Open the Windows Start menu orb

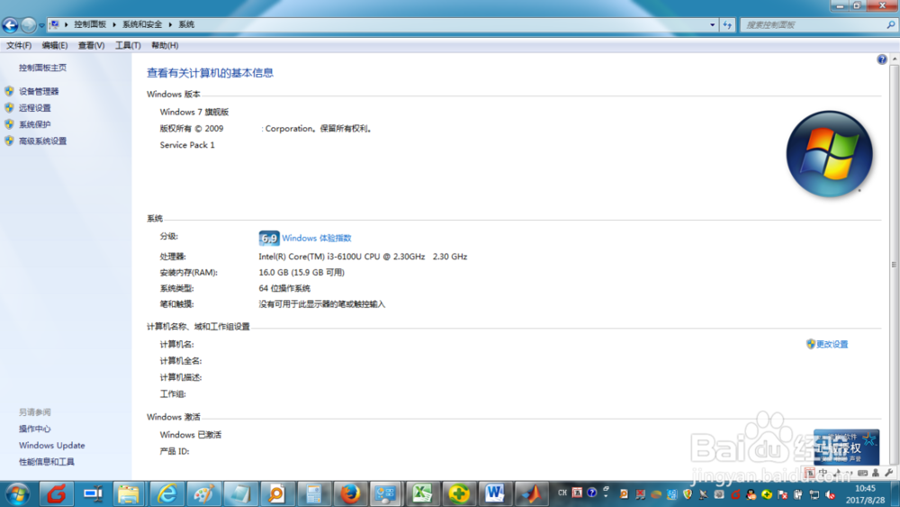coord(17,493)
